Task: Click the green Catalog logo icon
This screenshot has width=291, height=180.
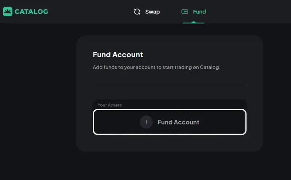Action: (7, 12)
